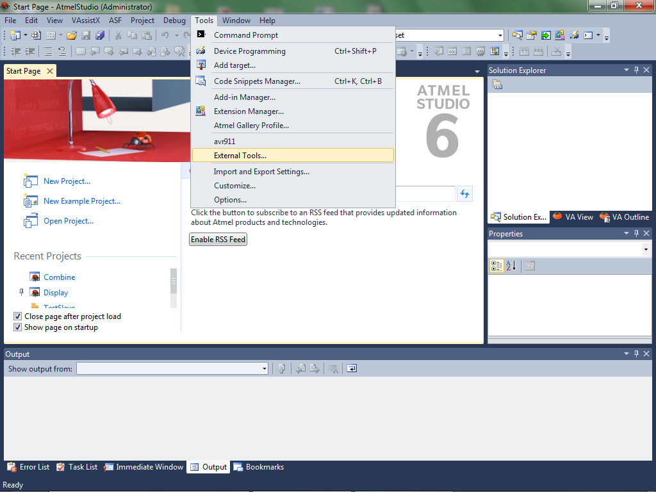This screenshot has width=656, height=492.
Task: Open Output panel window position dropdown
Action: pyautogui.click(x=627, y=354)
